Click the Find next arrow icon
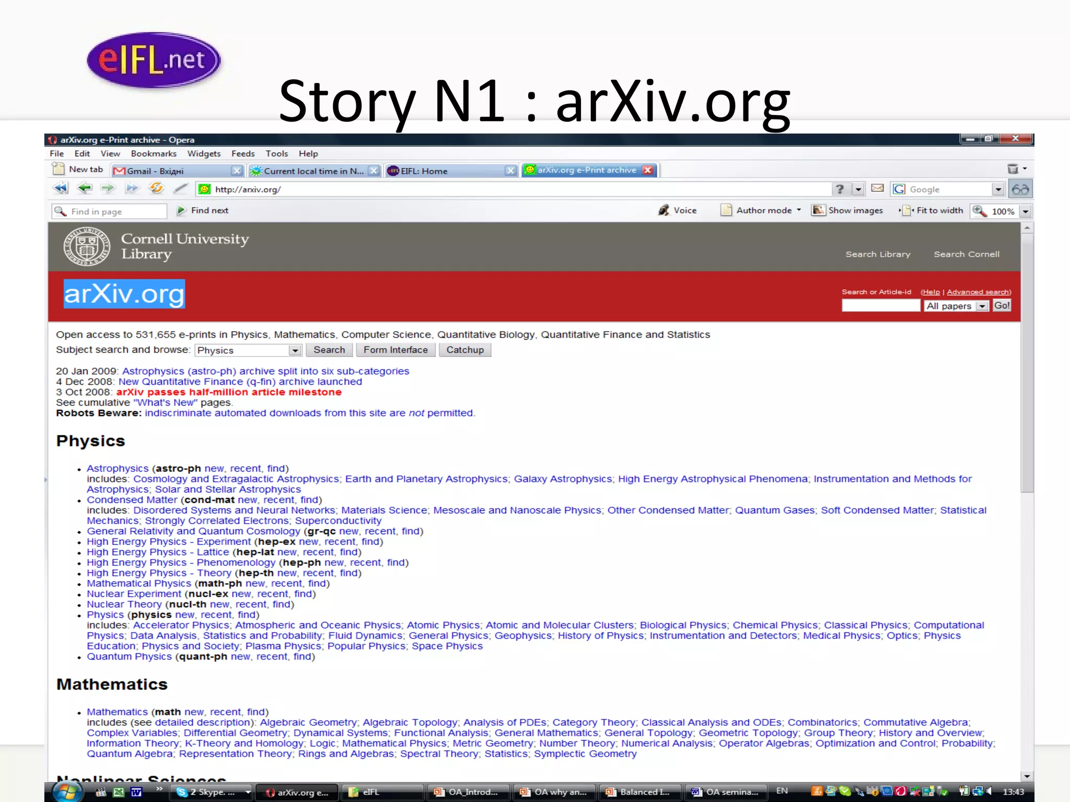Screen dimensions: 1070x802 [181, 210]
